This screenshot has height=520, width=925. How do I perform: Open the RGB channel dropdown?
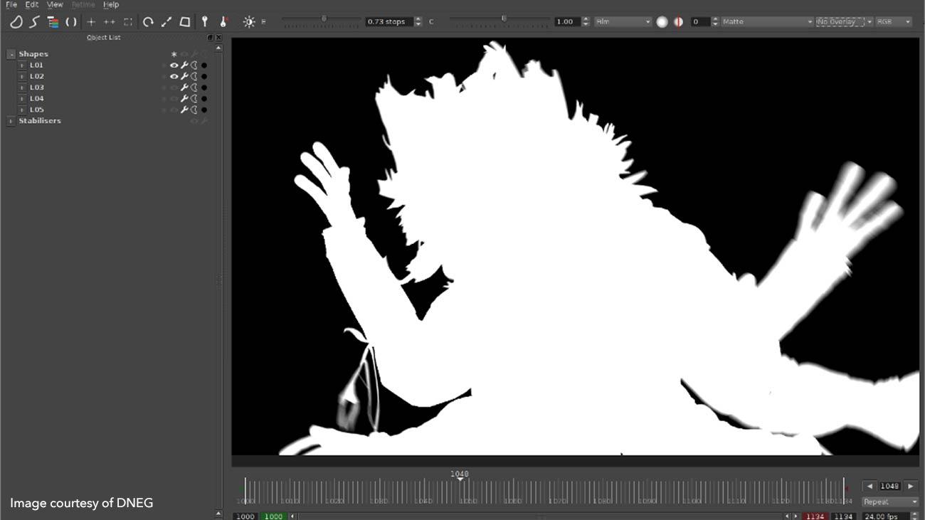click(x=895, y=21)
